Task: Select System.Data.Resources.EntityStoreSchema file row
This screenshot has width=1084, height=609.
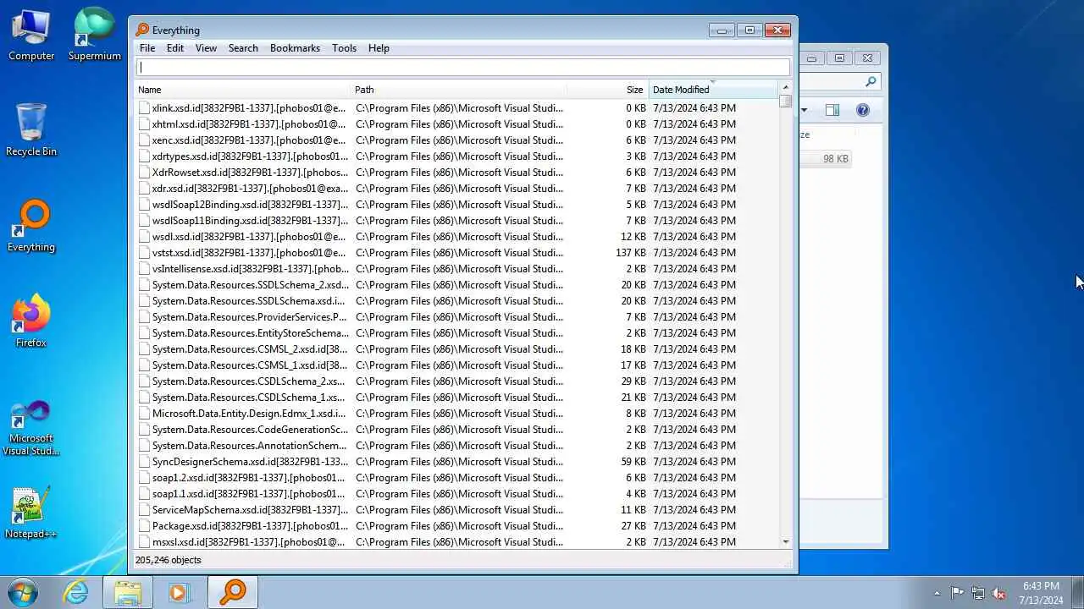Action: (456, 333)
